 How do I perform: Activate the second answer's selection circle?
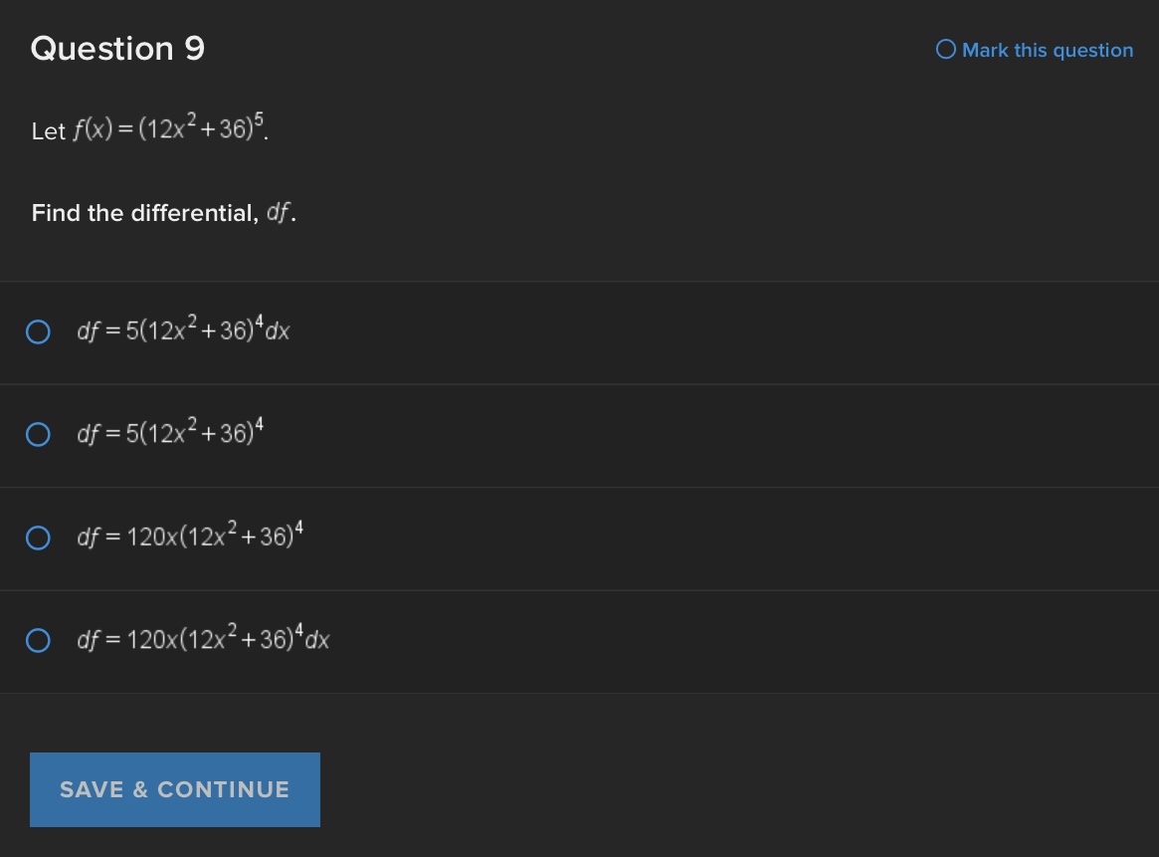tap(38, 434)
